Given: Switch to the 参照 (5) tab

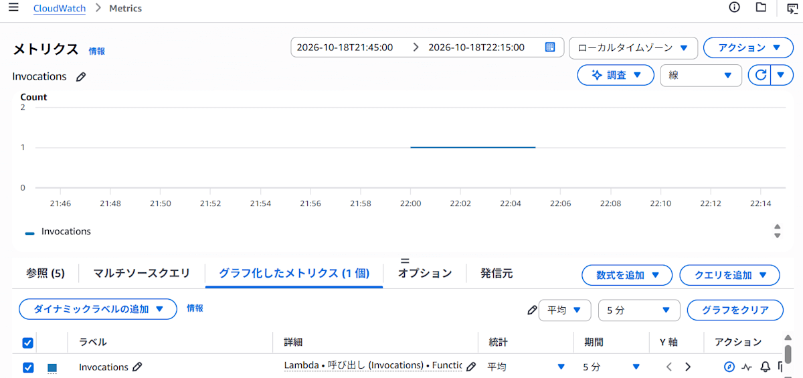Looking at the screenshot, I should [46, 273].
